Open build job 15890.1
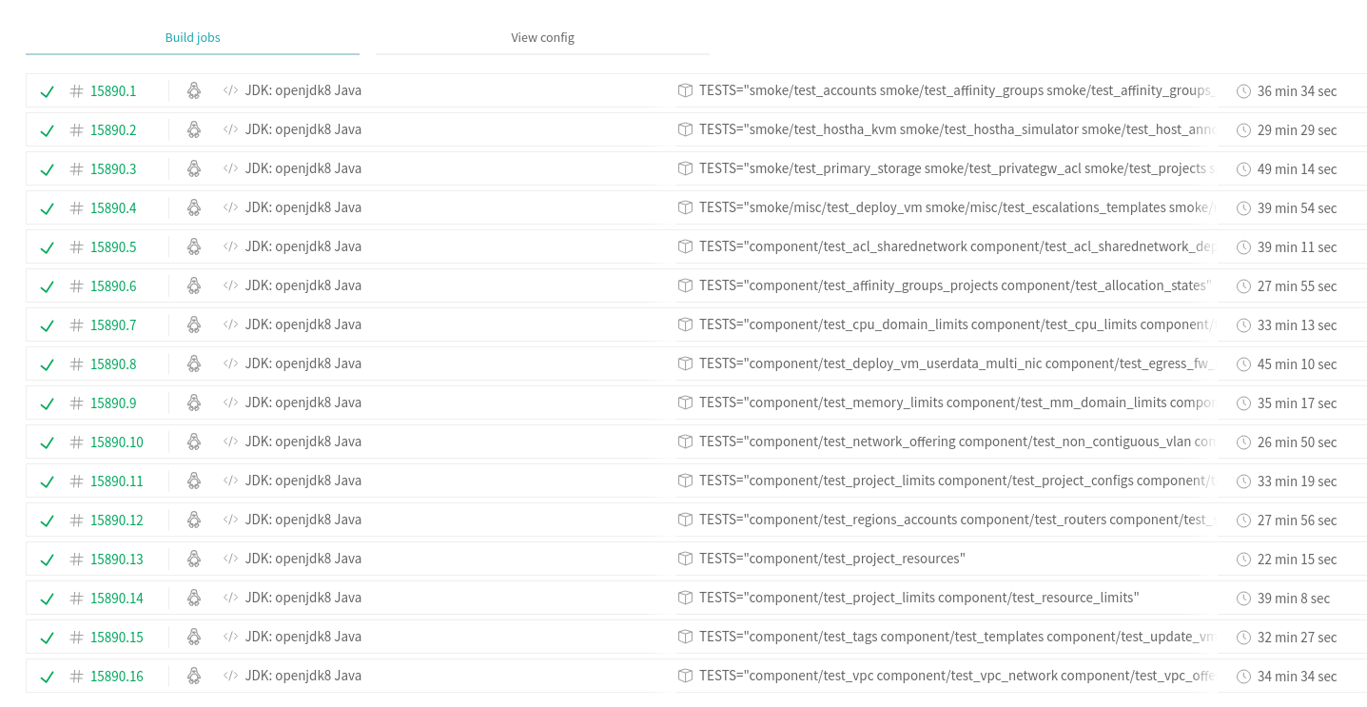The height and width of the screenshot is (707, 1367). point(112,90)
